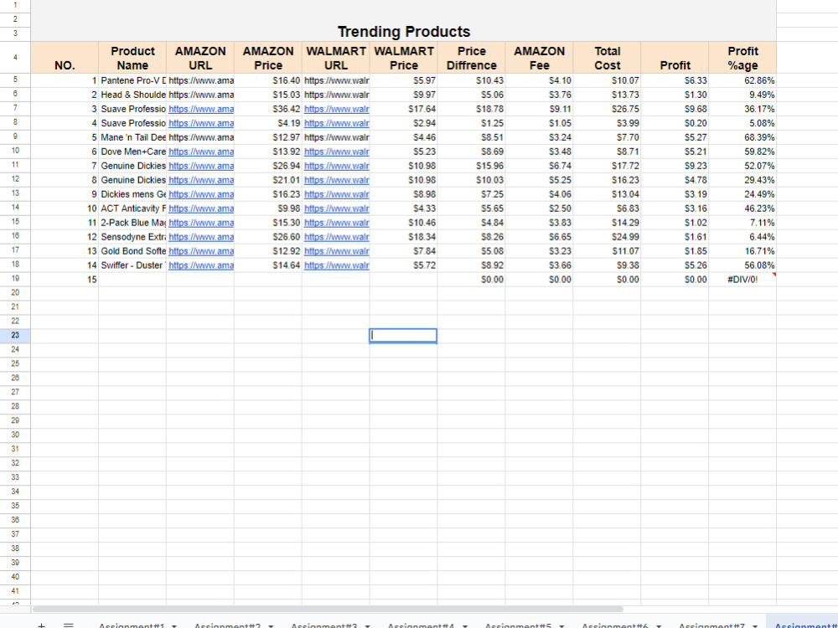Open the Walmart link for Dove Men+Care row

coord(337,152)
